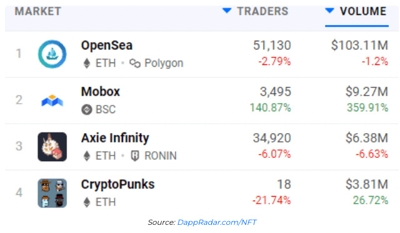Viewport: 400px width, 233px height.
Task: Click the ETH icon under Axie Infinity
Action: 87,156
